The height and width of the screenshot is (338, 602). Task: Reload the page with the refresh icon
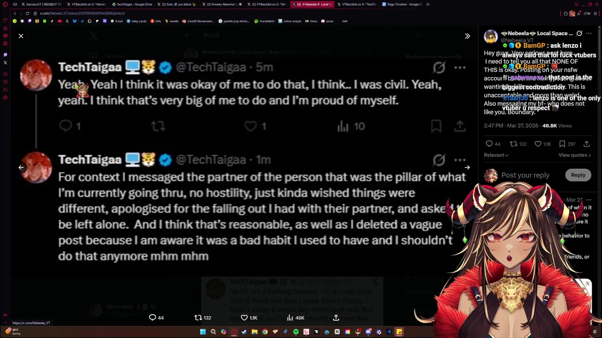point(27,13)
